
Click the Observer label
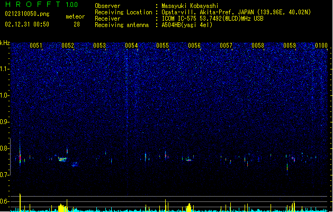coord(107,6)
